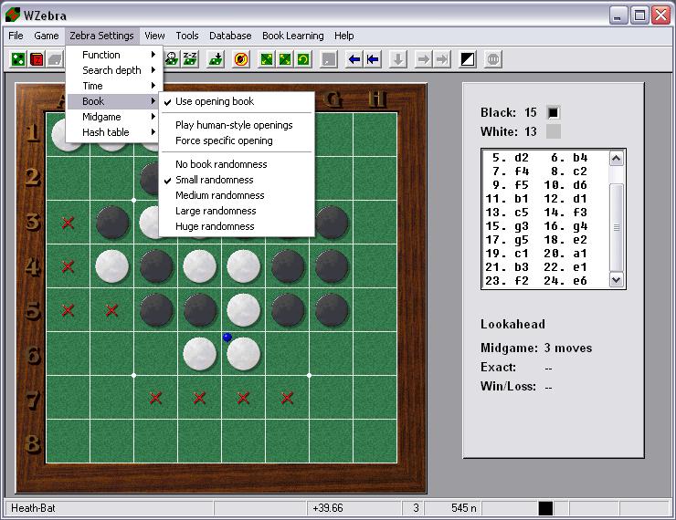Open the Game menu
Image resolution: width=676 pixels, height=520 pixels.
(46, 36)
